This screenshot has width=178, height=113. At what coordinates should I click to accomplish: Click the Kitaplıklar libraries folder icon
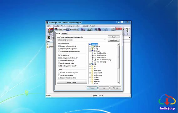coord(93,46)
